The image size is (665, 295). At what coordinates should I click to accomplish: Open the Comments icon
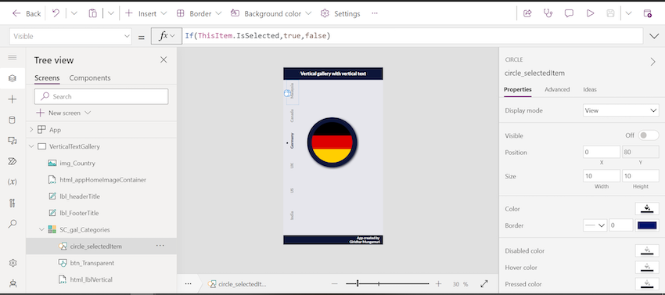point(569,13)
